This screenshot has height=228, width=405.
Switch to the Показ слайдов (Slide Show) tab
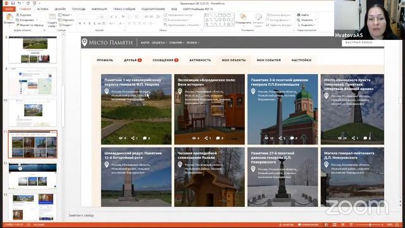pyautogui.click(x=124, y=9)
